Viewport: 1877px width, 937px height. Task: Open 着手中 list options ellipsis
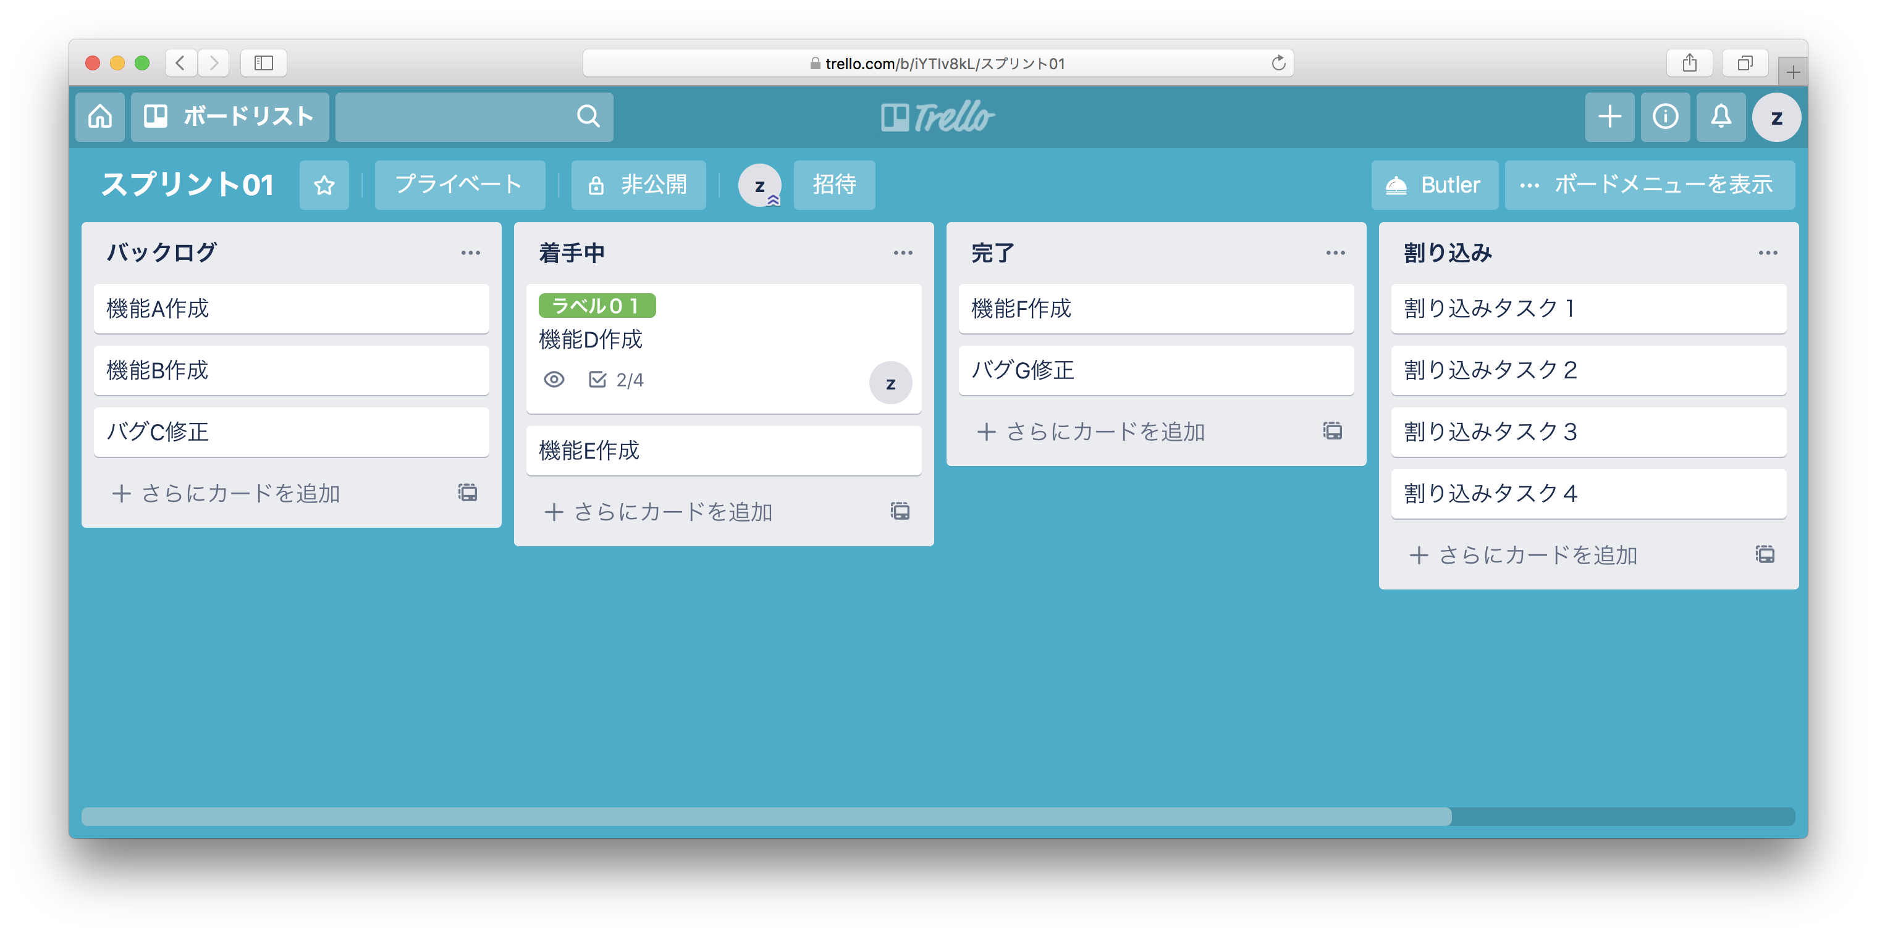(x=903, y=252)
